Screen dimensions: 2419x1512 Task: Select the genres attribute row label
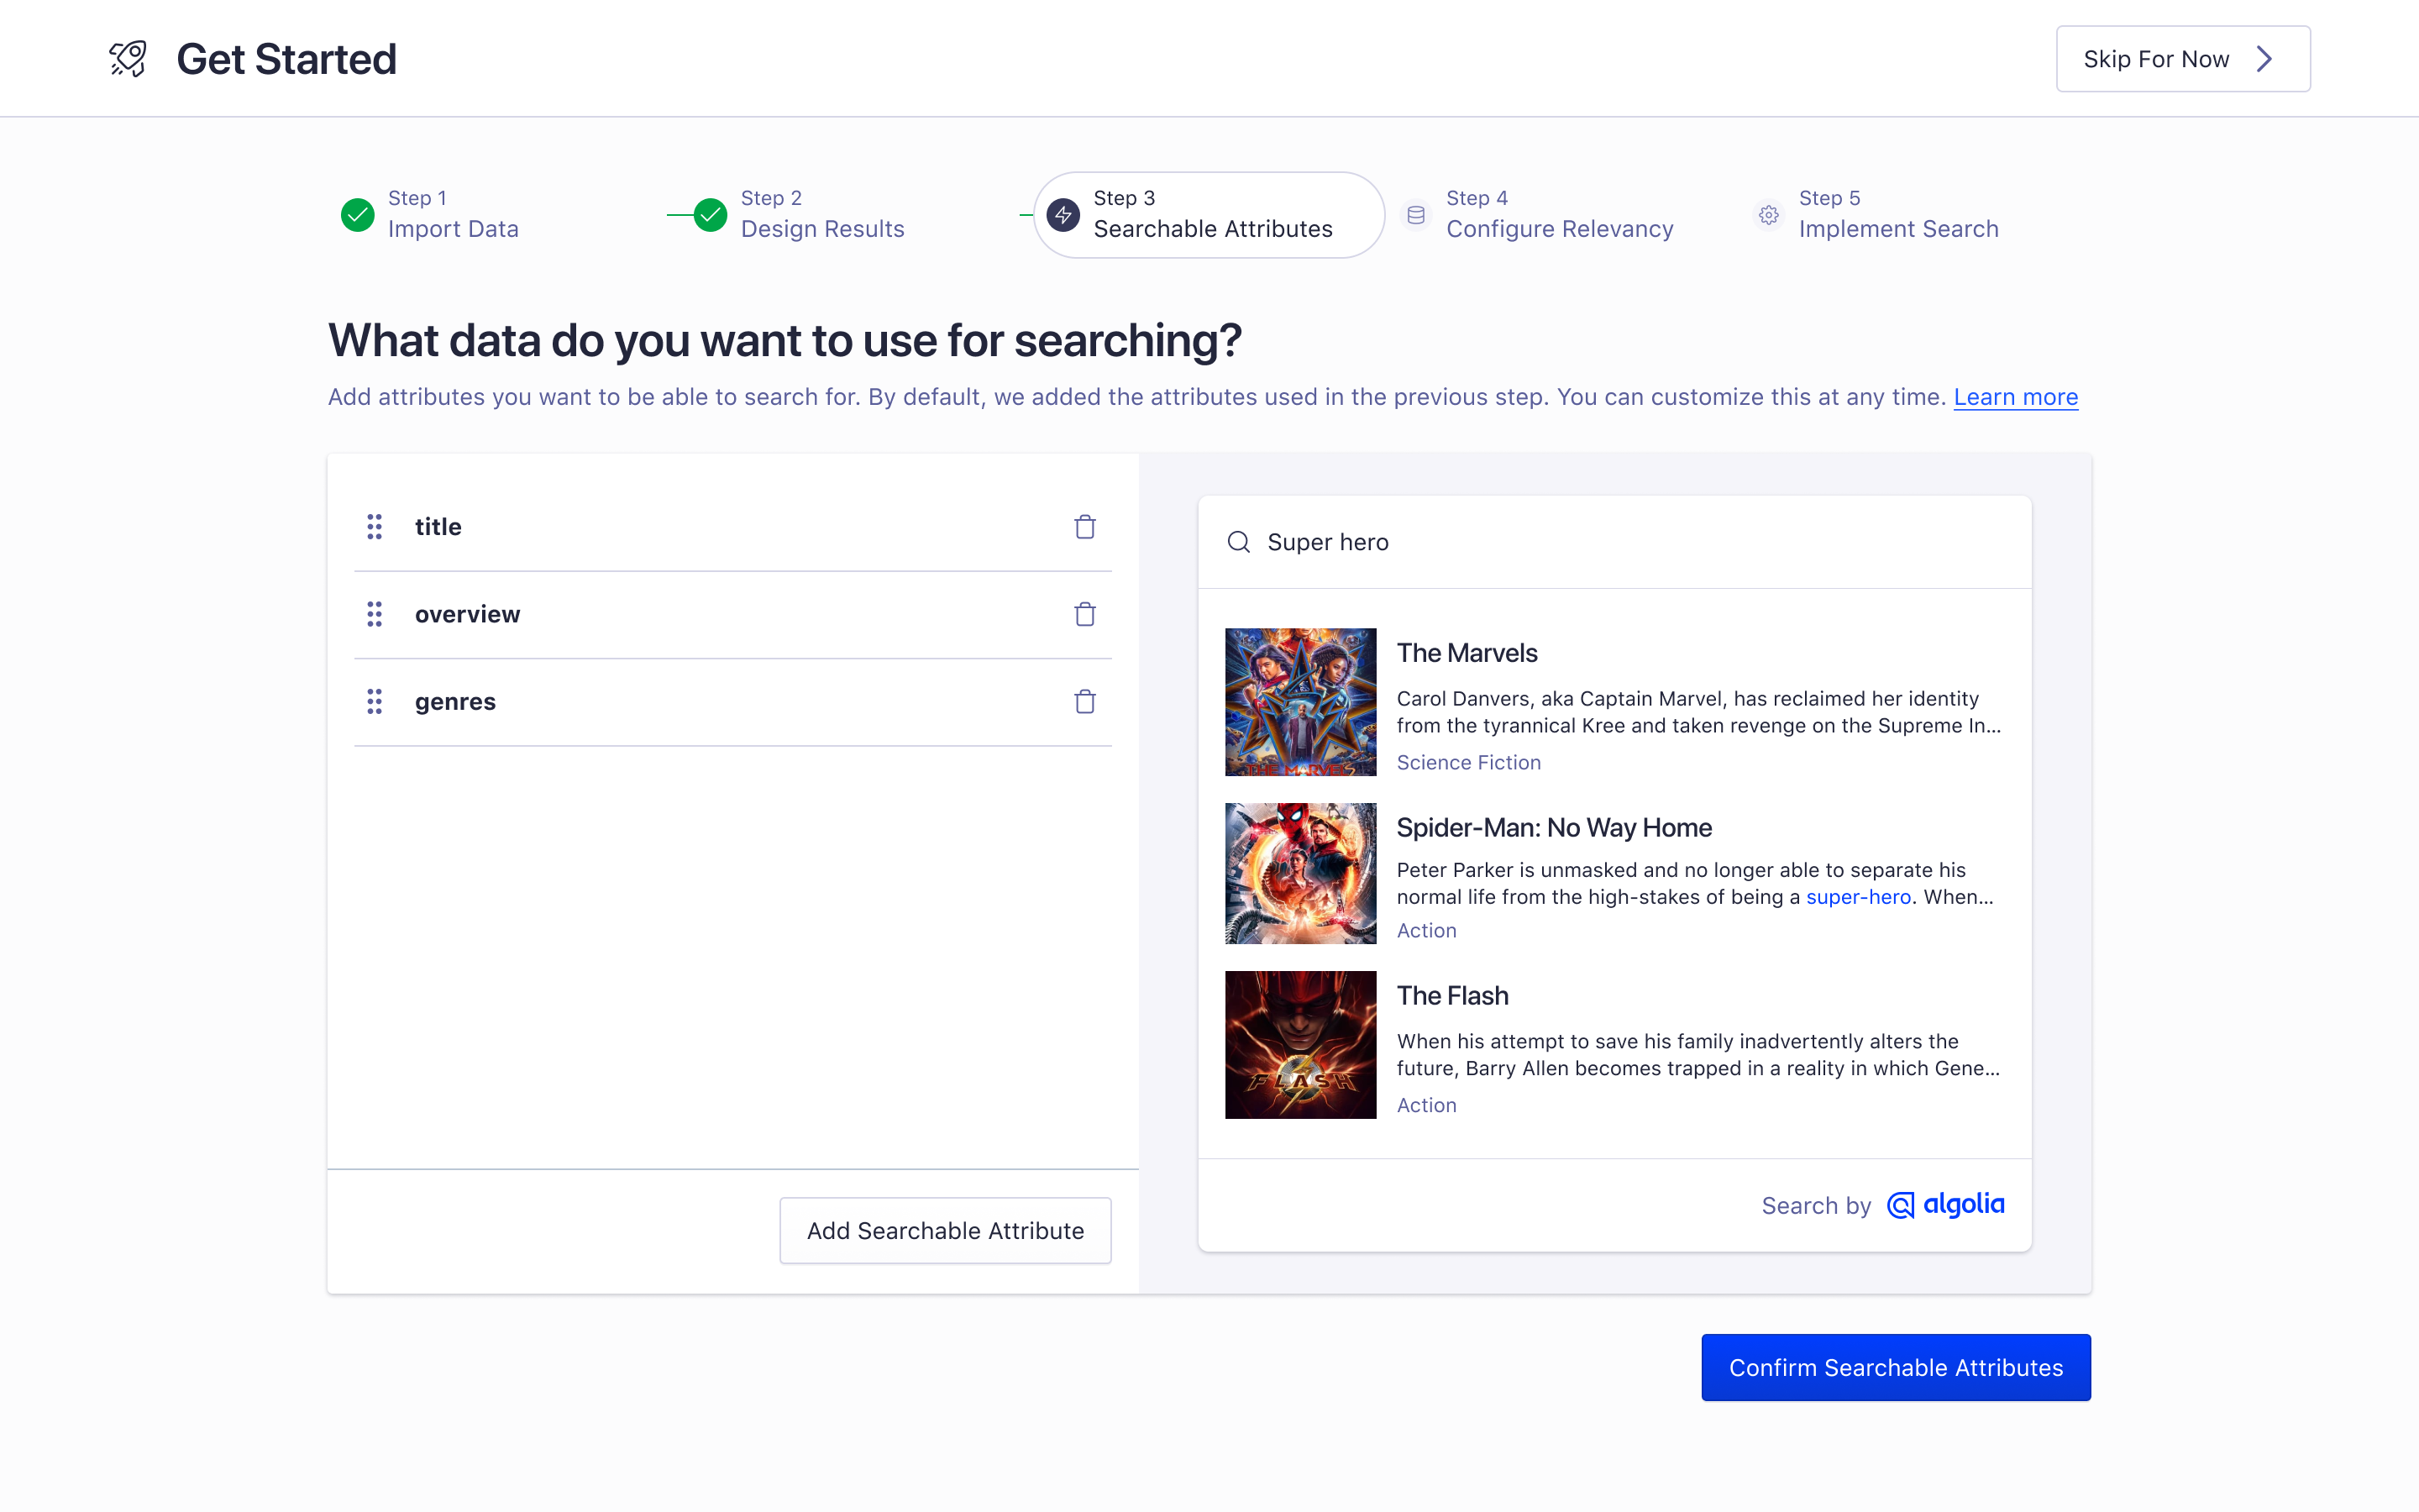[454, 702]
